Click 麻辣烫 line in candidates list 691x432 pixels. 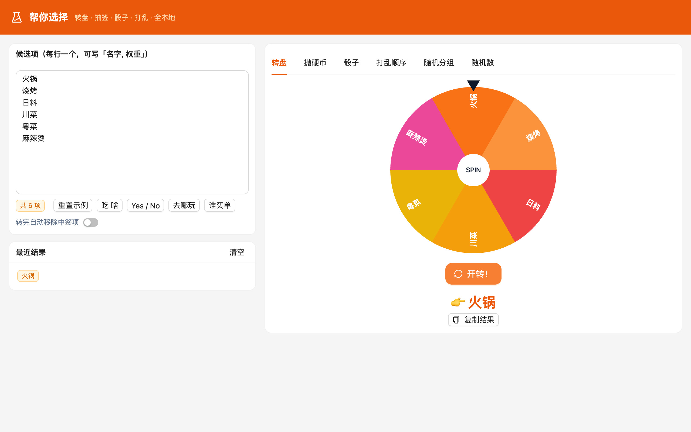point(33,138)
